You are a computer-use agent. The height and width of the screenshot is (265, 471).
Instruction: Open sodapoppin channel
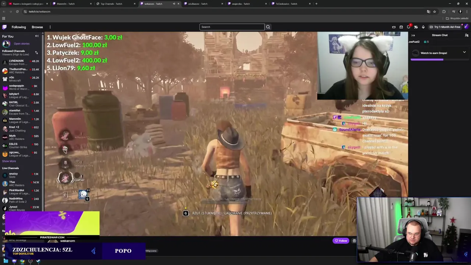(21, 87)
